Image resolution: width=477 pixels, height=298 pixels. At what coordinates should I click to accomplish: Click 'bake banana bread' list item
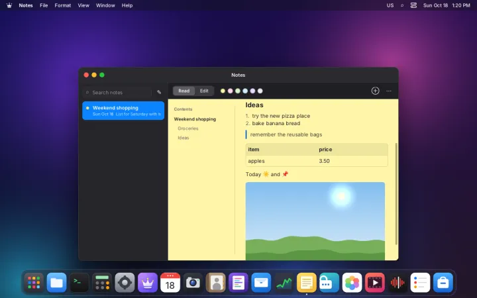[x=276, y=123]
